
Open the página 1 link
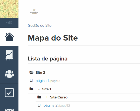pos(42,81)
